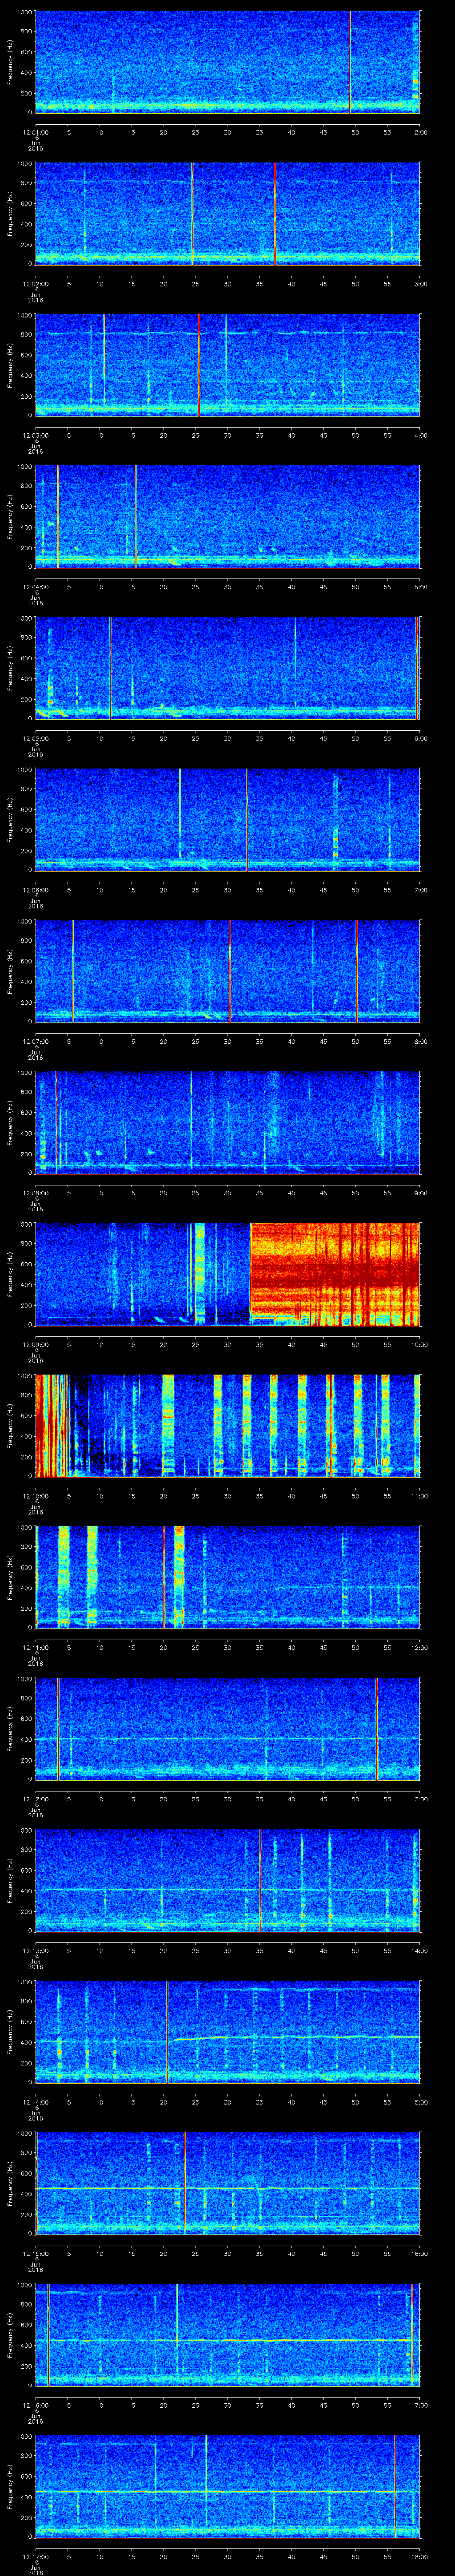Screen dimensions: 455x2576
Task: Select the '9:00' end time label
Action: pos(420,1193)
